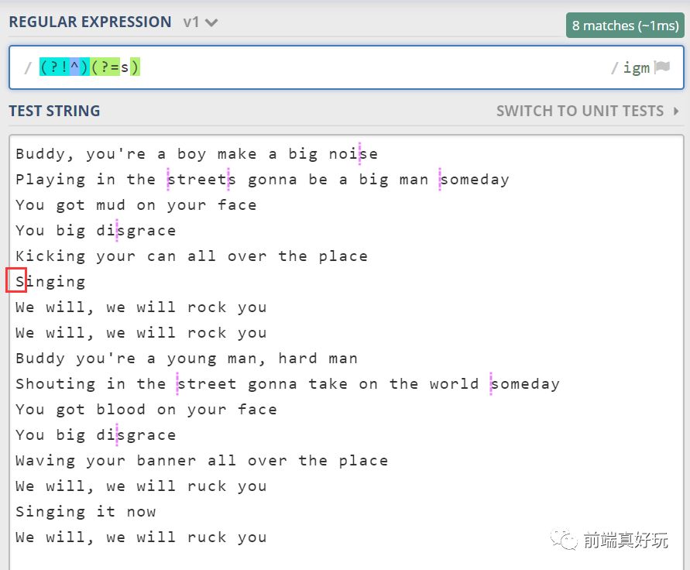Click the line "Kicking your can all over the place"
This screenshot has height=570, width=690.
pyautogui.click(x=191, y=256)
